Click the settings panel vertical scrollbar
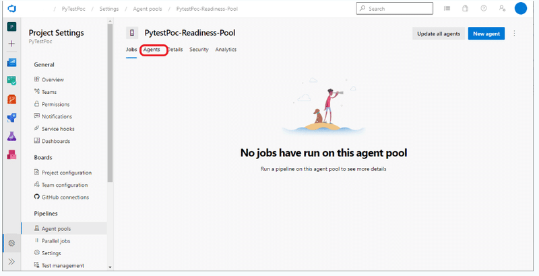 110,103
